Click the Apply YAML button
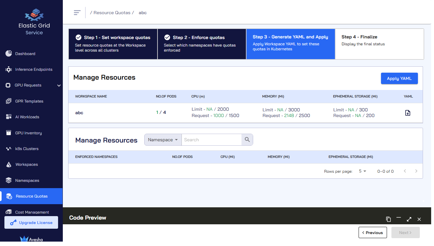The image size is (434, 246). click(399, 78)
